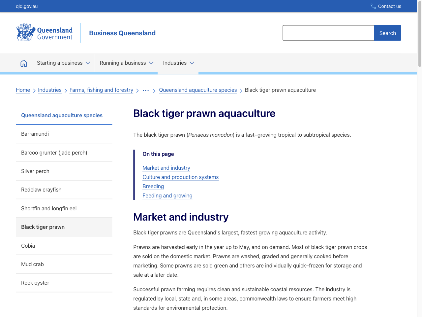Select Black tiger prawn in the sidebar
The height and width of the screenshot is (317, 422).
[43, 227]
